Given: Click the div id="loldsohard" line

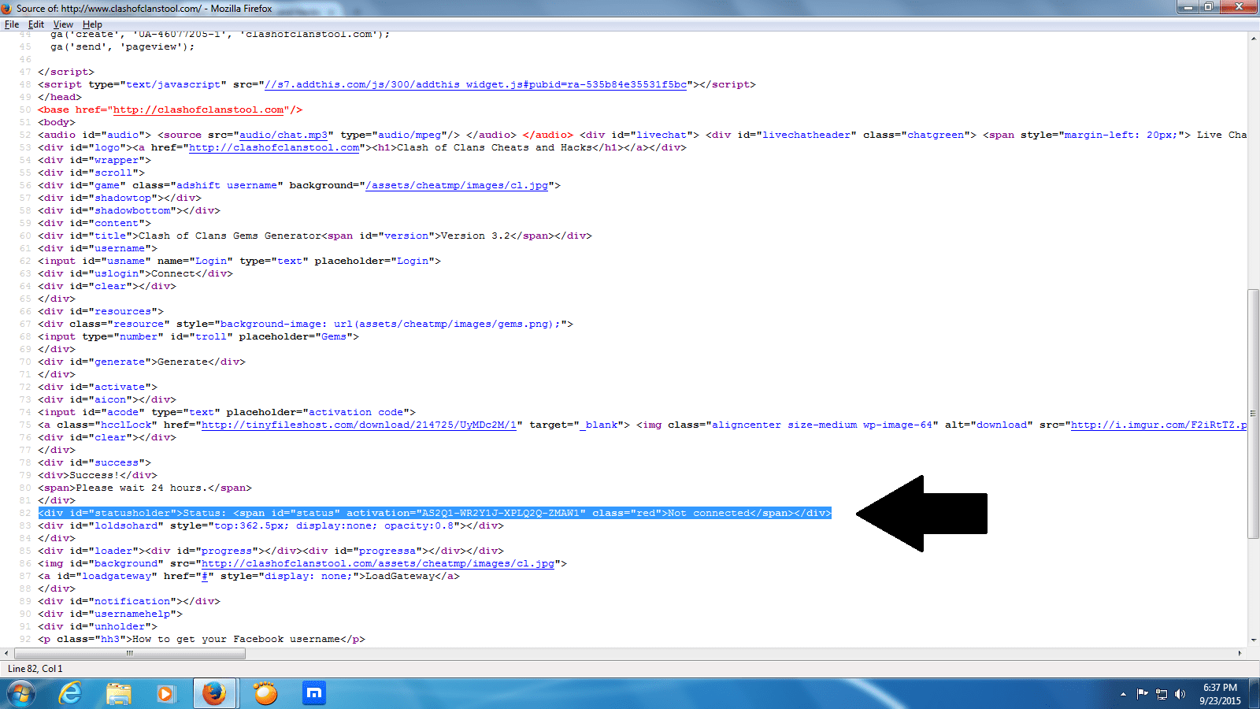Looking at the screenshot, I should click(x=271, y=525).
